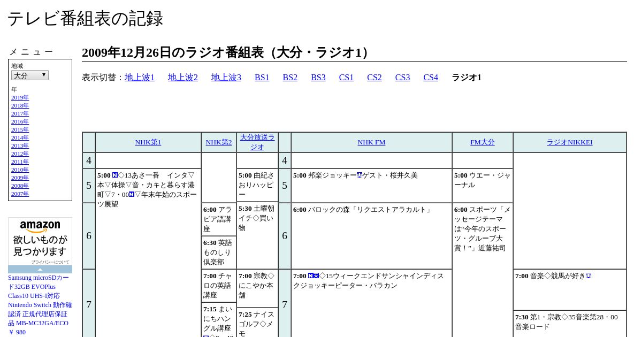Open the 地域 dropdown showing 大分

click(x=30, y=75)
